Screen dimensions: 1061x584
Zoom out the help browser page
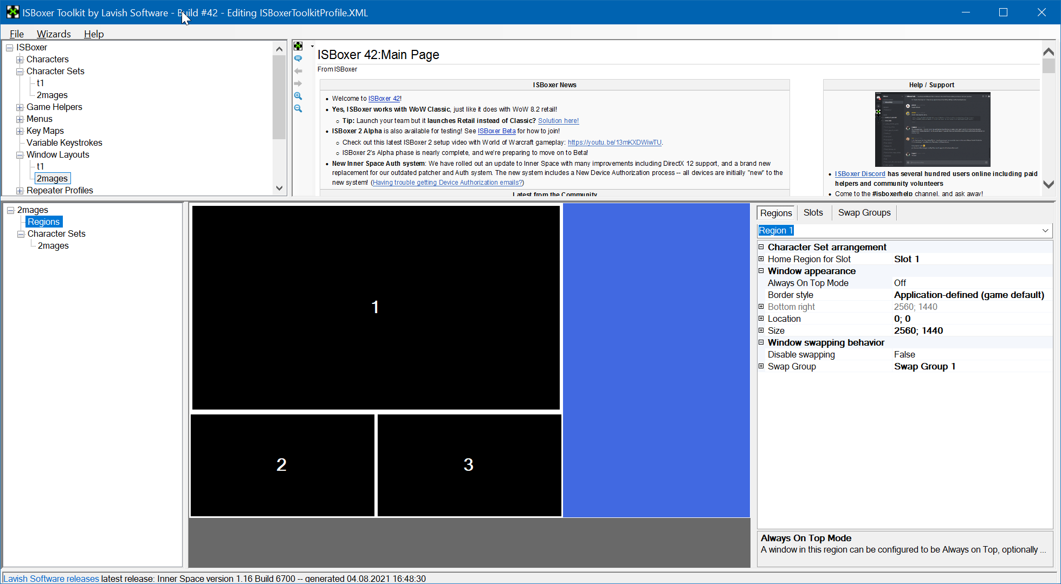point(298,108)
